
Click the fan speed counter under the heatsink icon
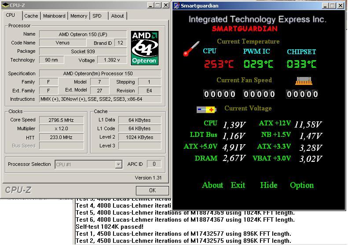pos(302,94)
